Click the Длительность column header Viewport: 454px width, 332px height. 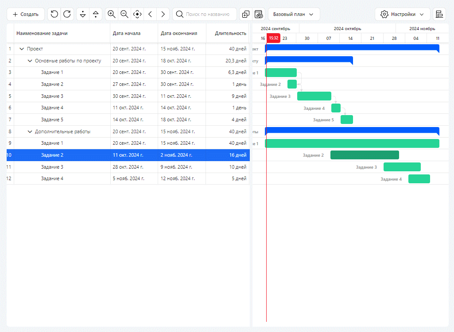click(x=228, y=33)
